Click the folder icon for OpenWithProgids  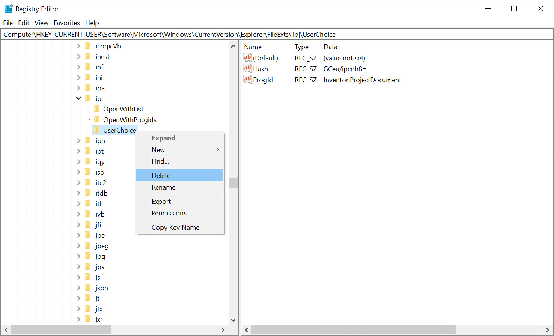tap(97, 119)
